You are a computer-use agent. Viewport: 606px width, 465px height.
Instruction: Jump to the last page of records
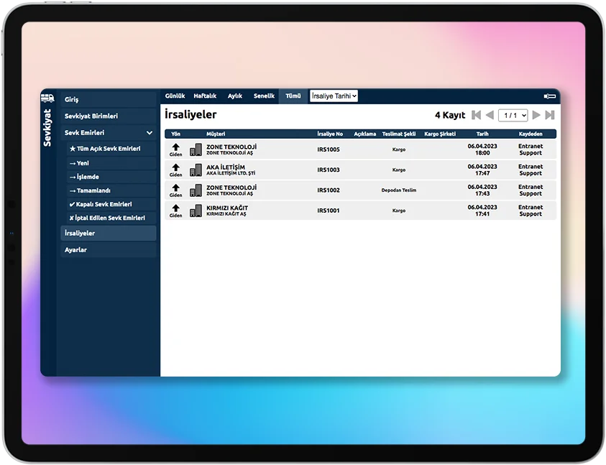550,115
